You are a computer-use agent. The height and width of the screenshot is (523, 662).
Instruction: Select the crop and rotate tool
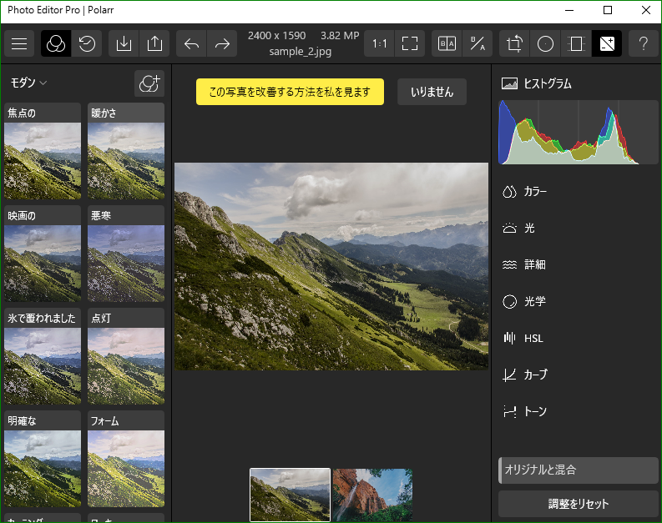(514, 43)
